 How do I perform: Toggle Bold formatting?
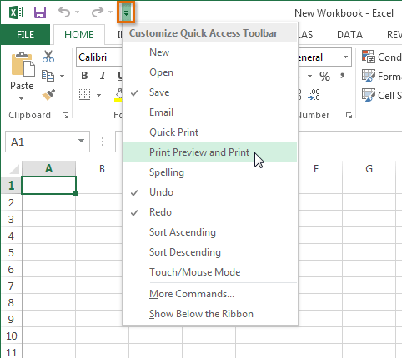coord(84,76)
